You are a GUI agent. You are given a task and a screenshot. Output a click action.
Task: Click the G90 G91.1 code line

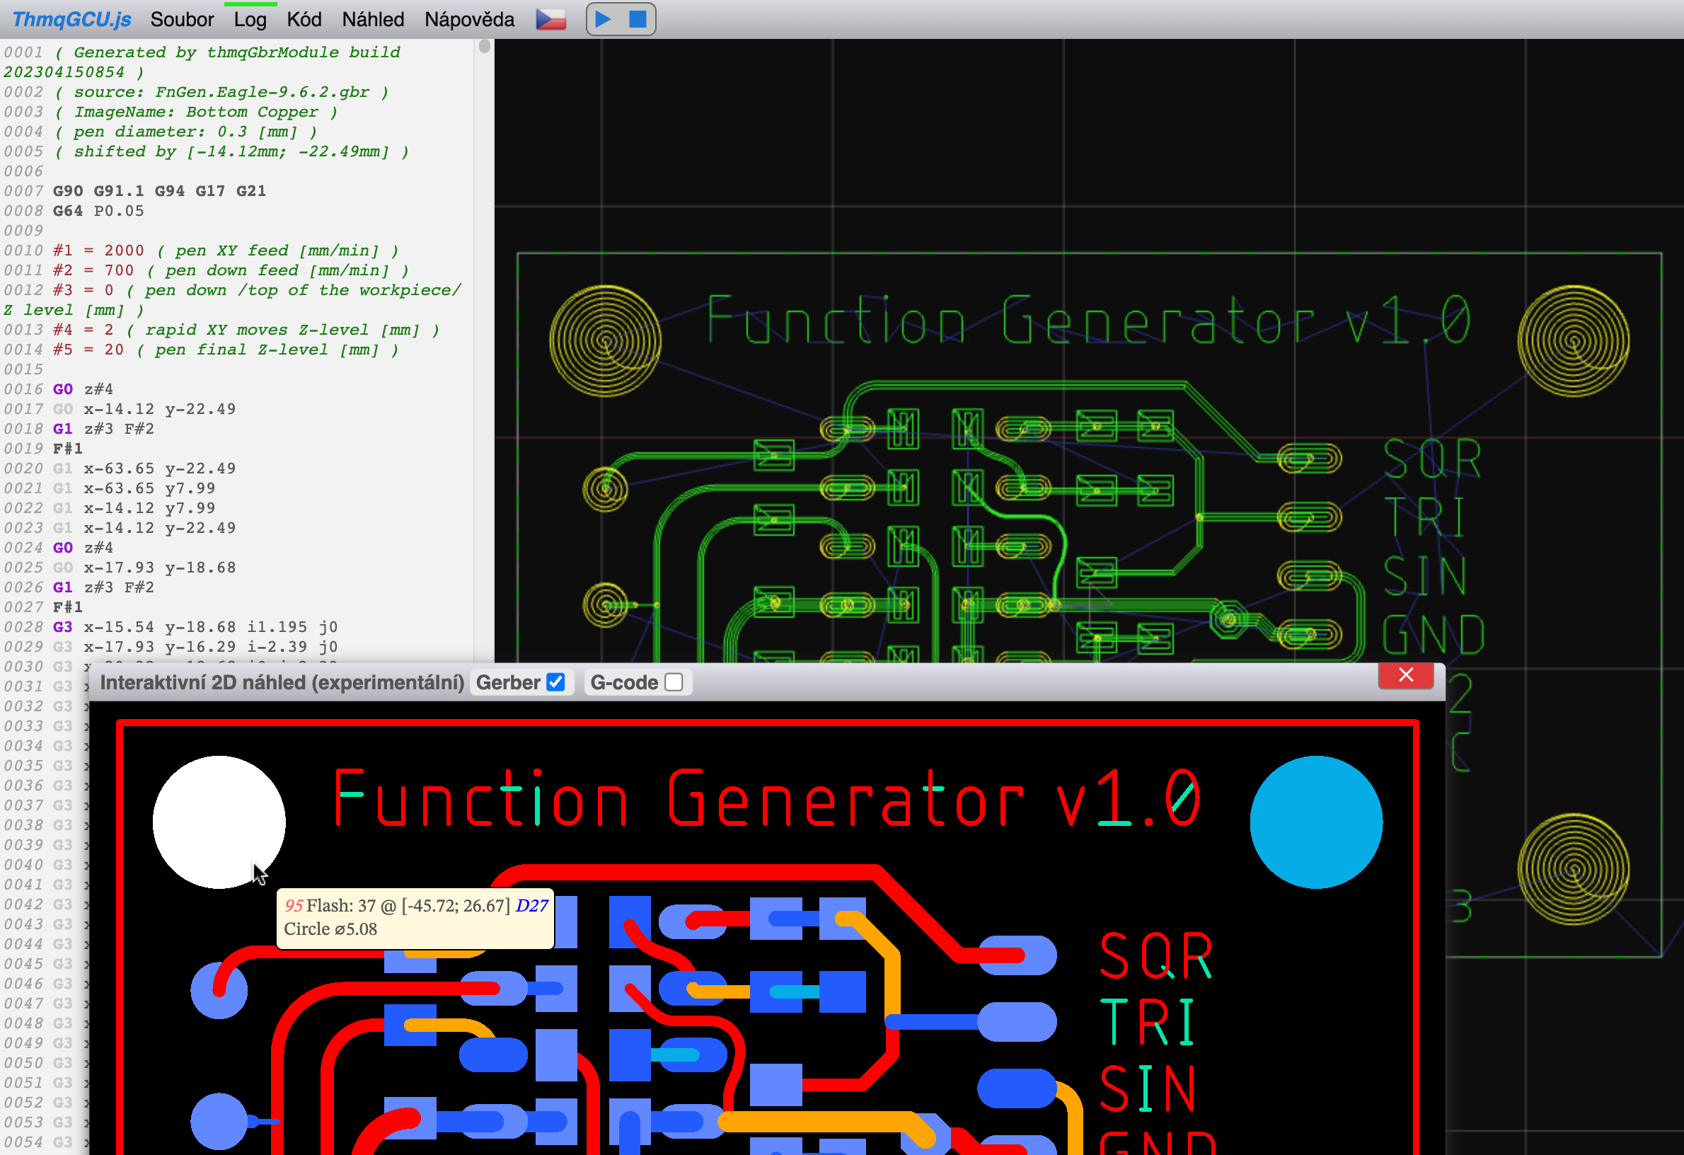[x=159, y=191]
